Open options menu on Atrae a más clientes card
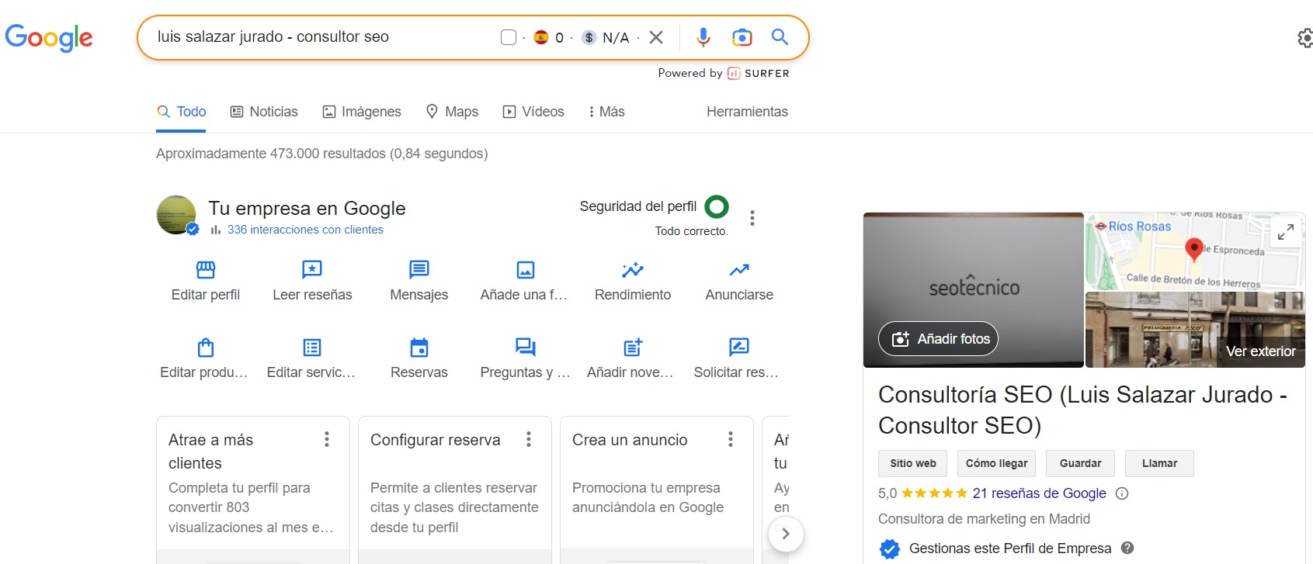1313x564 pixels. tap(327, 440)
